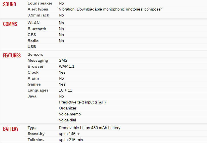Screen dimensions: 207x143
Task: Click the Java label
Action: [32, 96]
